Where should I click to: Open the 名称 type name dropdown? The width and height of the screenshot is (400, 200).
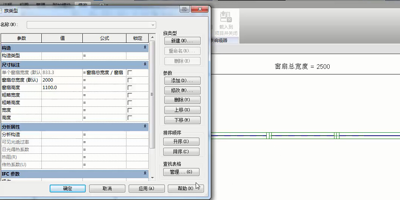153,25
